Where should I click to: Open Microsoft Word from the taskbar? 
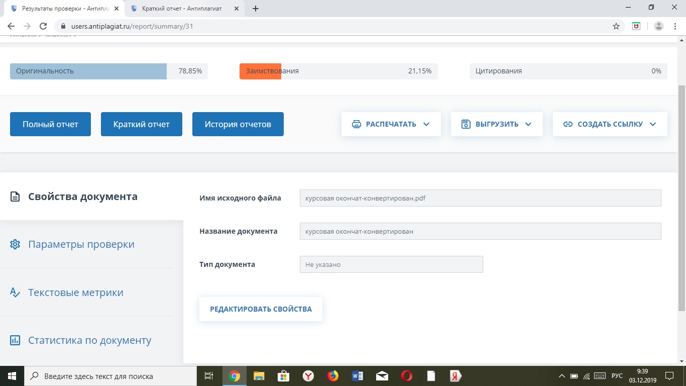(358, 376)
